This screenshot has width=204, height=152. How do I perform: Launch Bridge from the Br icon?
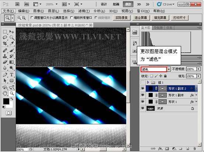pos(17,4)
